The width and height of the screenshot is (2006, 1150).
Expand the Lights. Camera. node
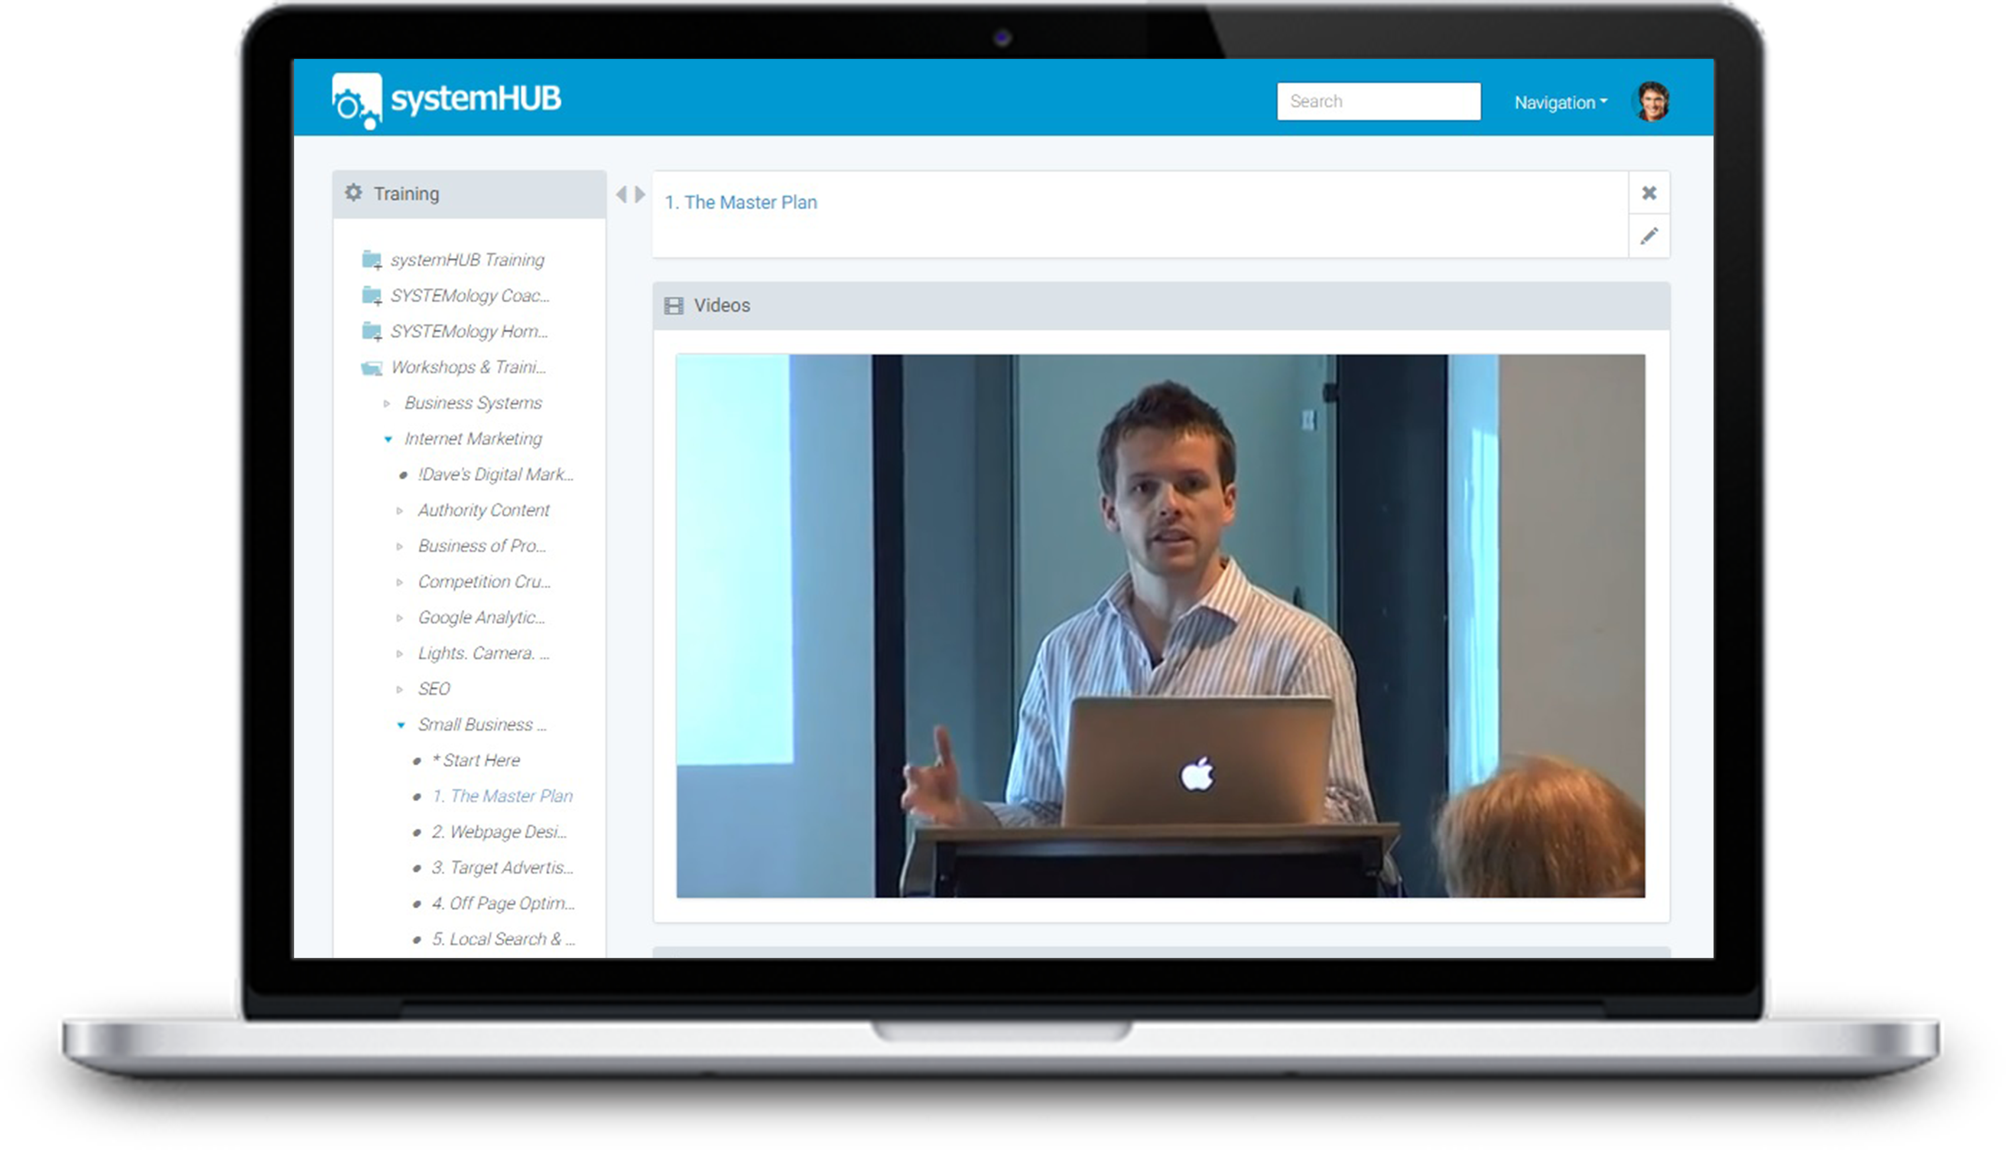(x=400, y=654)
